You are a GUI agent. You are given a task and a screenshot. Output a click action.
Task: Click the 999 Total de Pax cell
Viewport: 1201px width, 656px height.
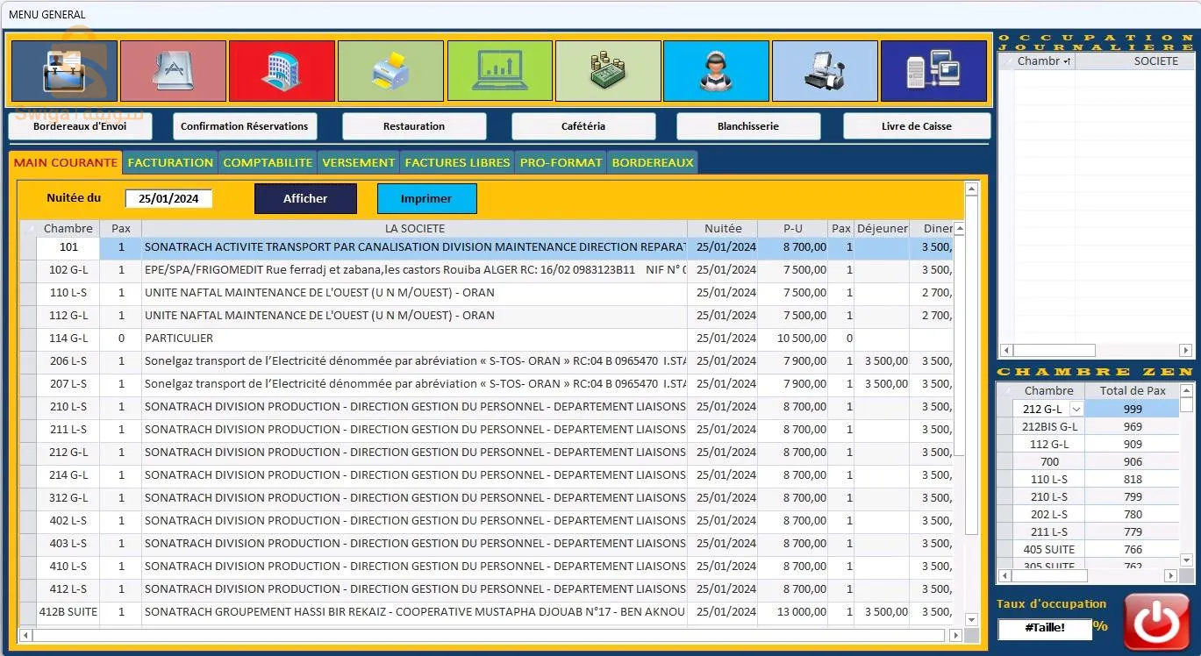point(1133,409)
